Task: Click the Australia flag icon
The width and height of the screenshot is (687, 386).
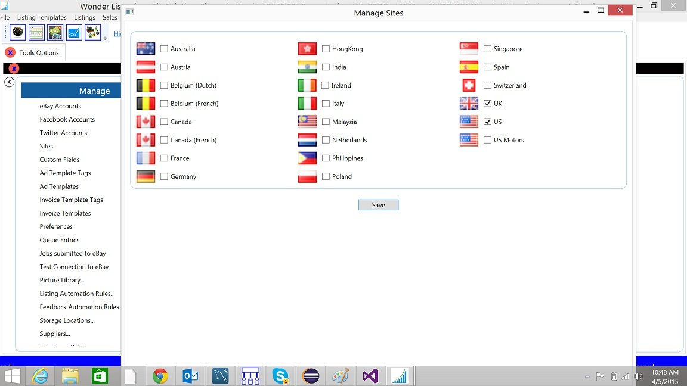Action: pos(146,48)
